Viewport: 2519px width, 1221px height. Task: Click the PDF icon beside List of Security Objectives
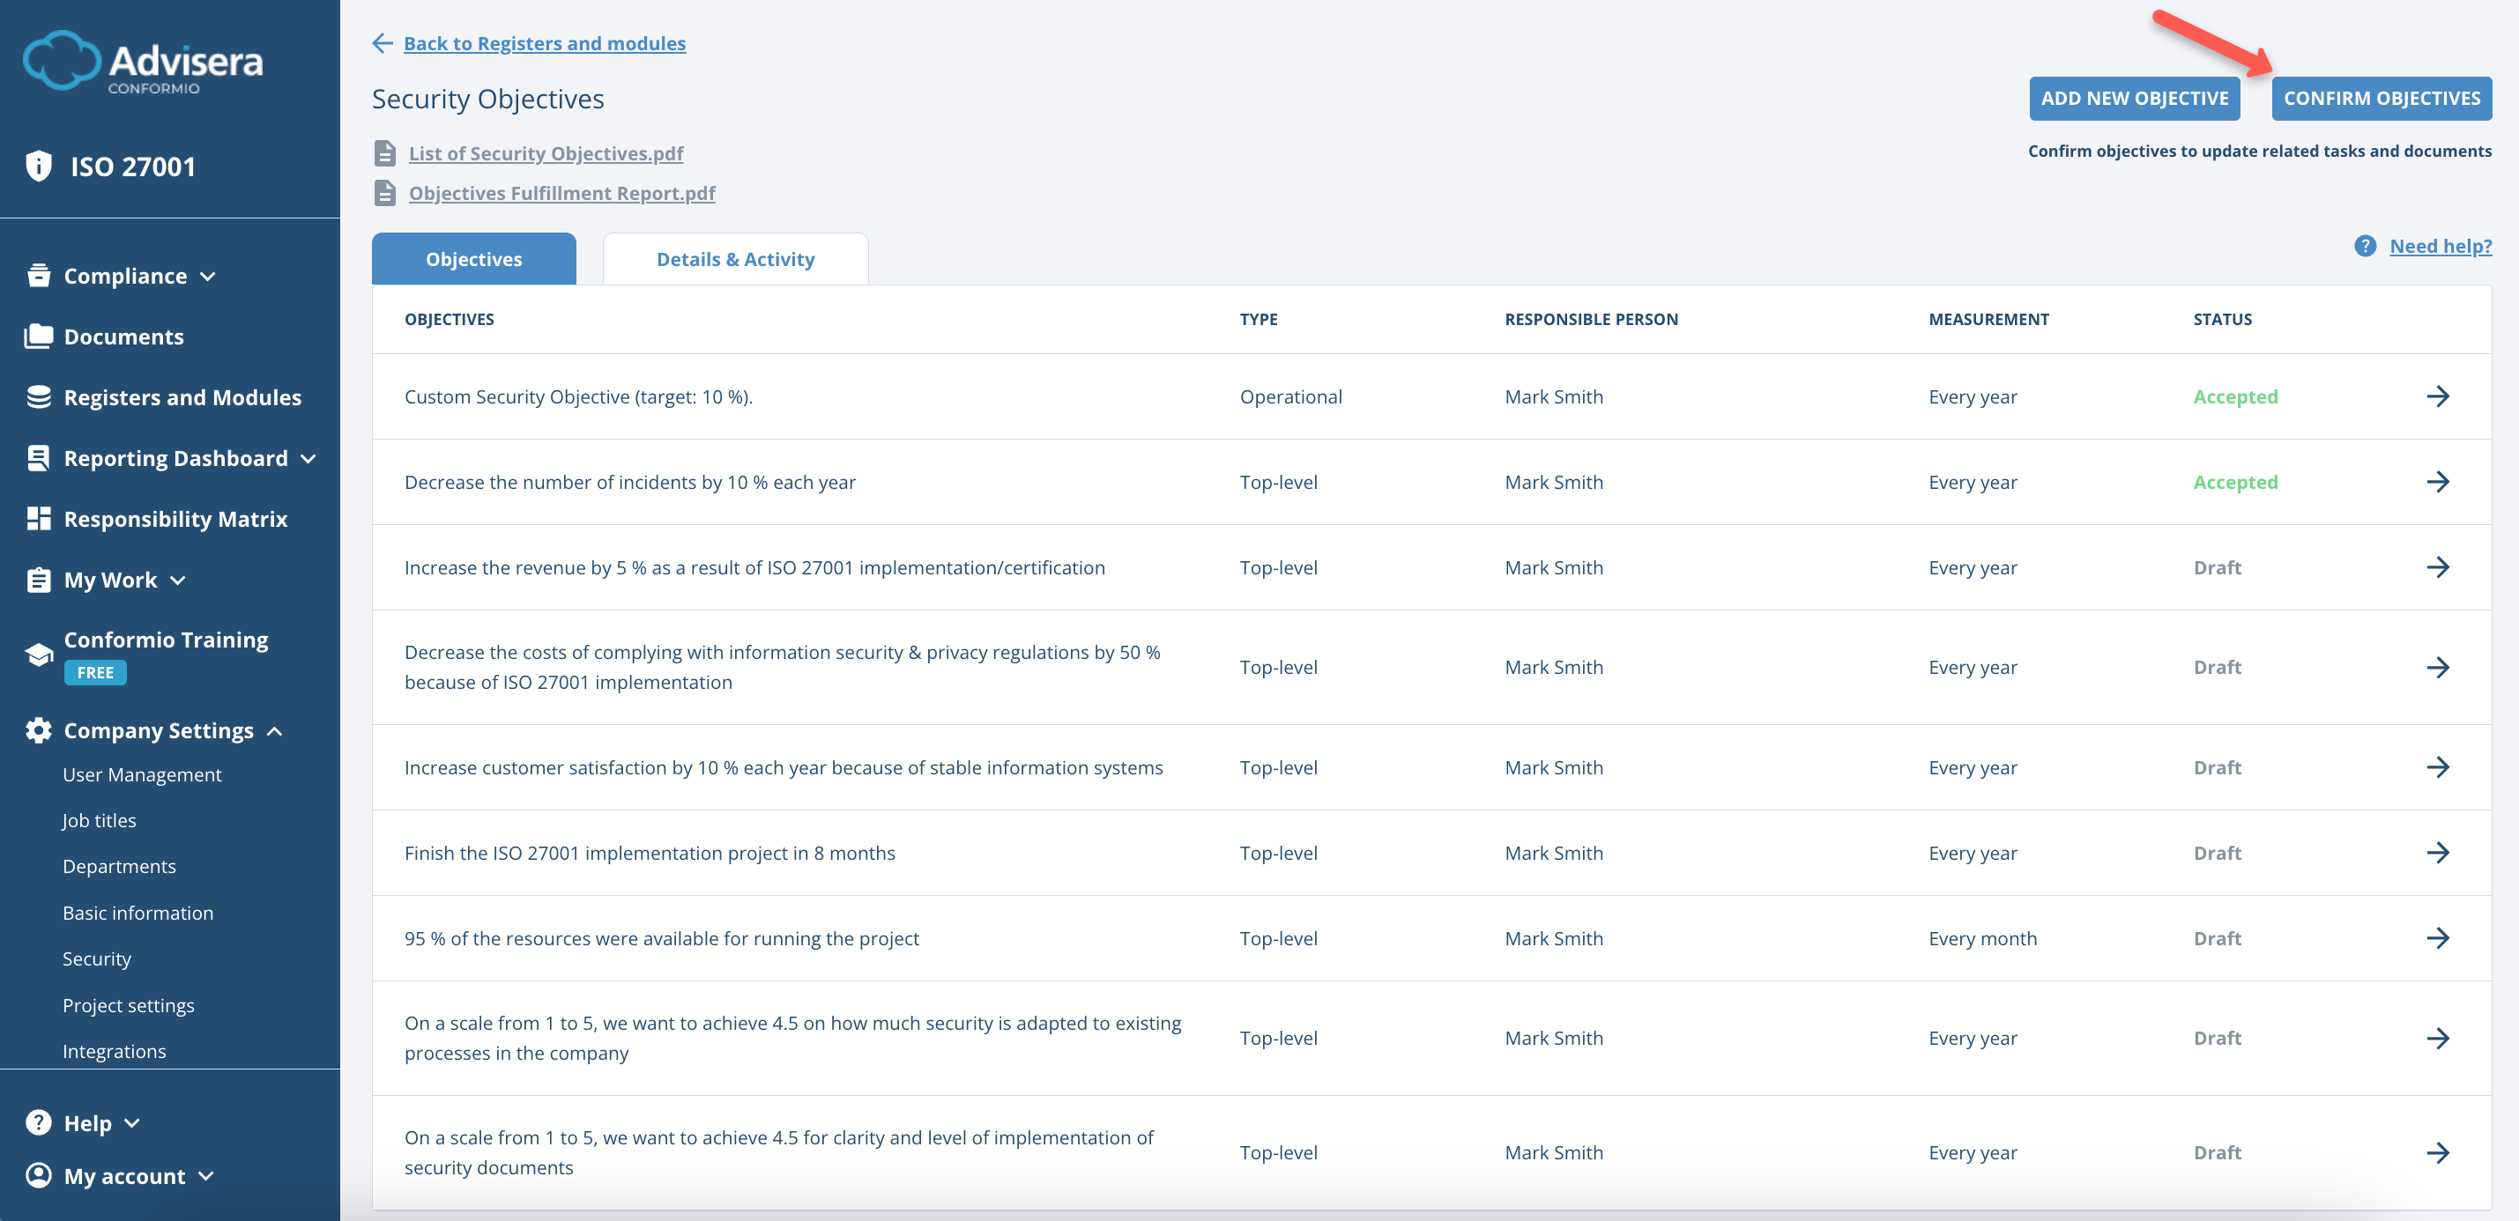pyautogui.click(x=384, y=152)
